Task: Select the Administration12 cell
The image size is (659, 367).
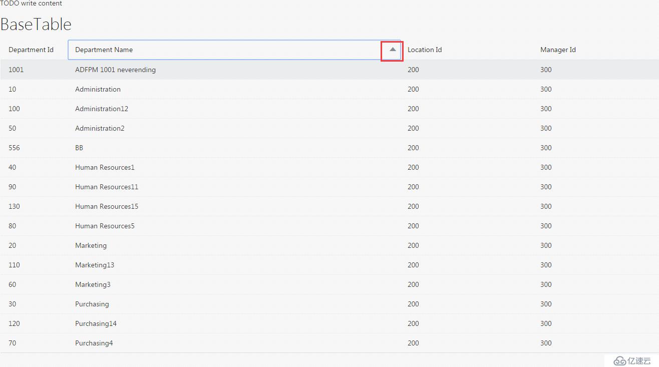Action: 102,109
